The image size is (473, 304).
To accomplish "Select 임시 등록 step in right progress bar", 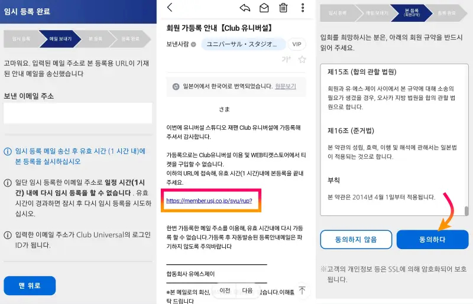I will coord(338,13).
